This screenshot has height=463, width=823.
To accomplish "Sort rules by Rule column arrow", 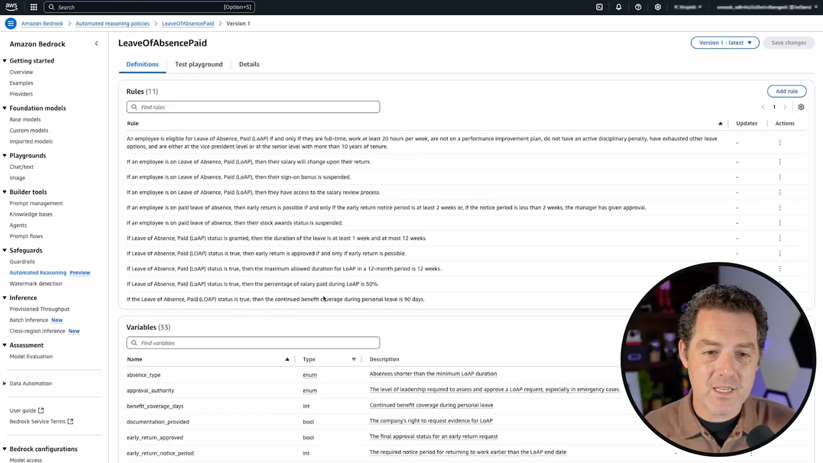I will pos(720,123).
